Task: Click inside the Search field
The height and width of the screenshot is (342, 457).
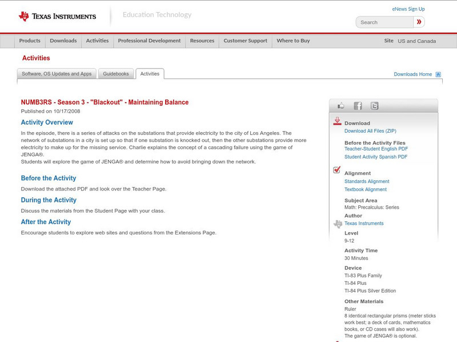Action: click(x=383, y=22)
